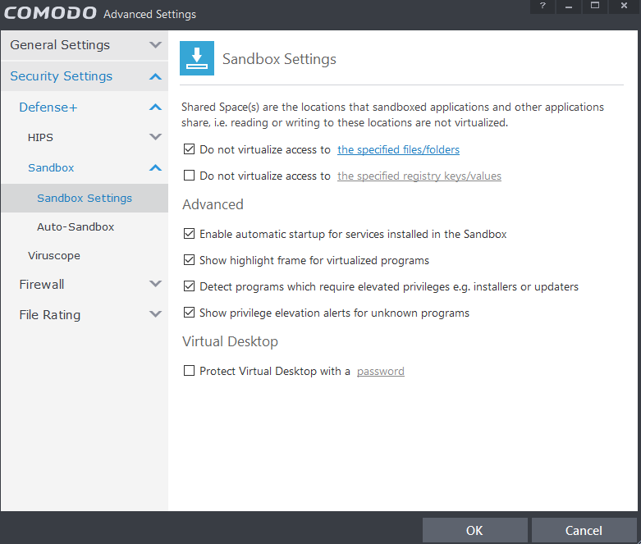The width and height of the screenshot is (641, 544).
Task: Open the Auto-Sandbox page
Action: (x=76, y=226)
